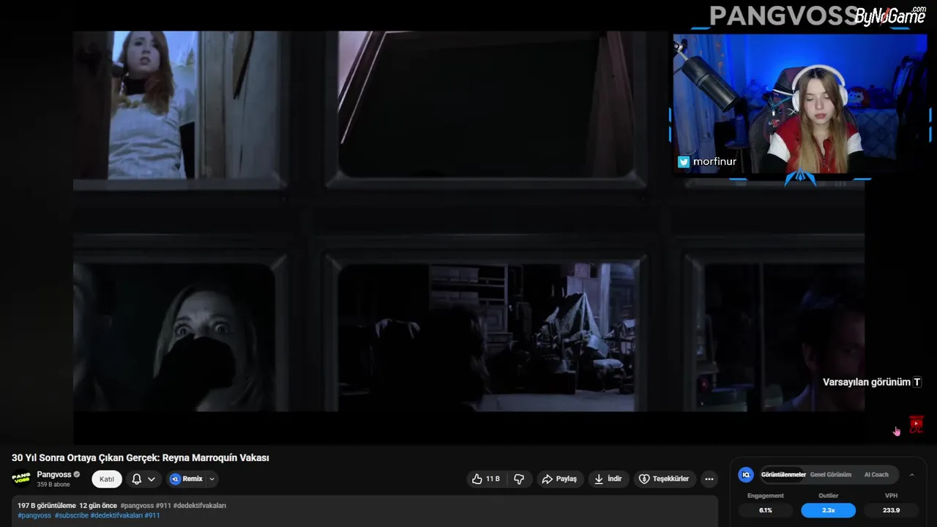Click the red YouTube logo icon over video
The image size is (937, 527).
(x=917, y=425)
